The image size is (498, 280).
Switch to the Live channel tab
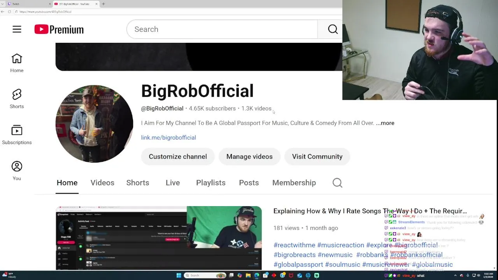pos(173,183)
